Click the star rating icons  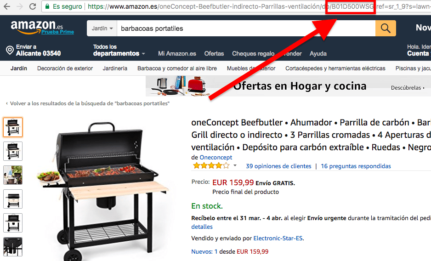pyautogui.click(x=211, y=166)
